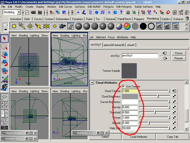190x143 pixels.
Task: Click the Altitude slider handle
Action: click(x=149, y=123)
